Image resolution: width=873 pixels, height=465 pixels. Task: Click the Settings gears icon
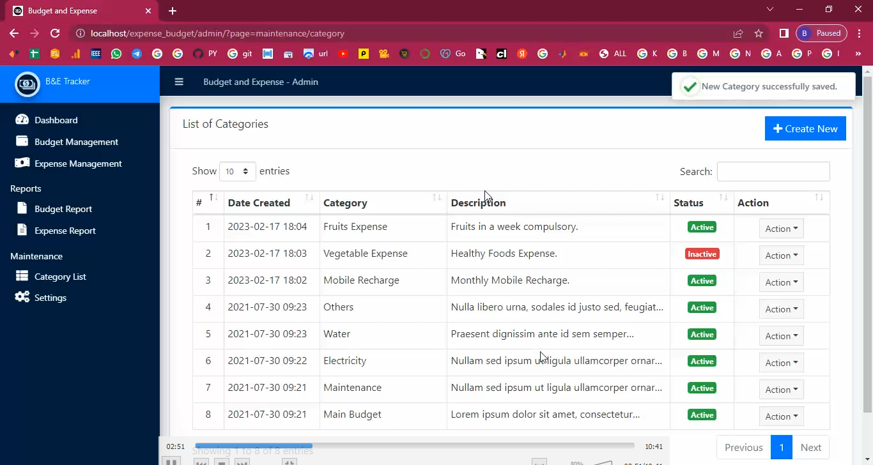point(22,297)
